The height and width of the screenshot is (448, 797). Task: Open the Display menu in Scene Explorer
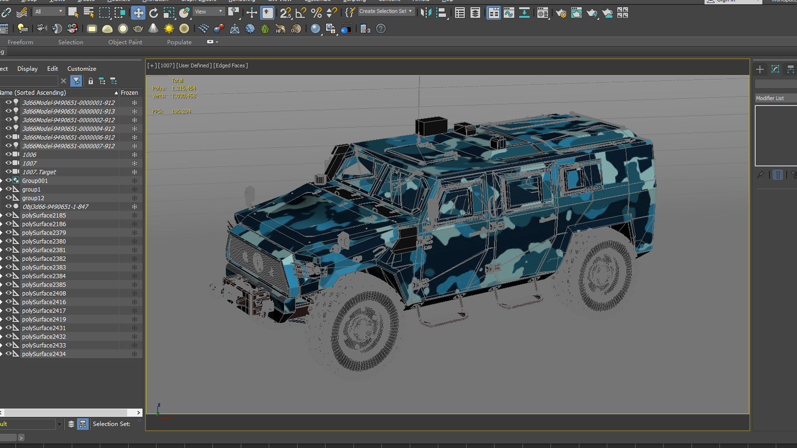(x=27, y=68)
